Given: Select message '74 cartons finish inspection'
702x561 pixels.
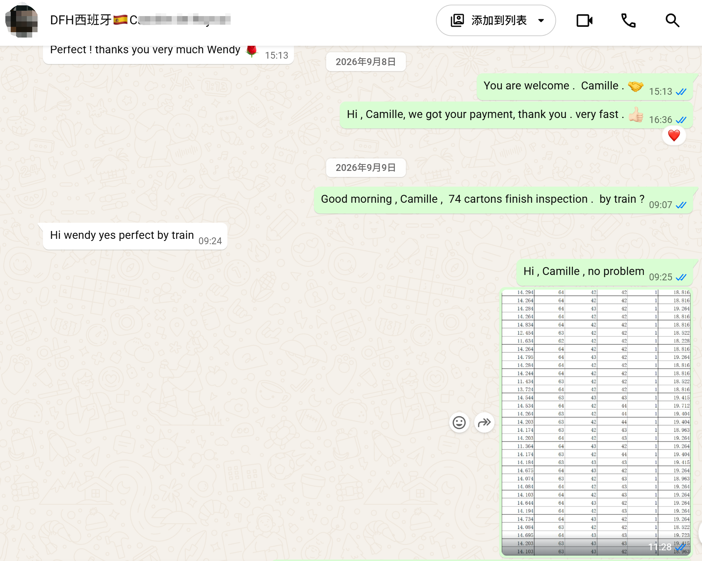Looking at the screenshot, I should pyautogui.click(x=504, y=200).
